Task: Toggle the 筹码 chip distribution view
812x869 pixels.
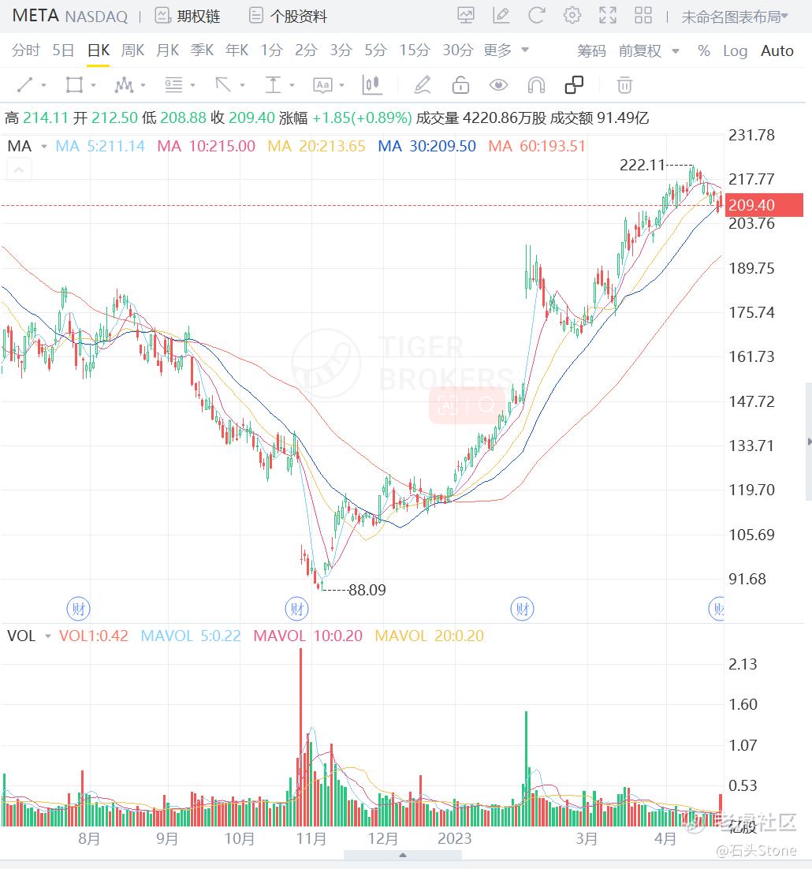Action: (x=591, y=51)
